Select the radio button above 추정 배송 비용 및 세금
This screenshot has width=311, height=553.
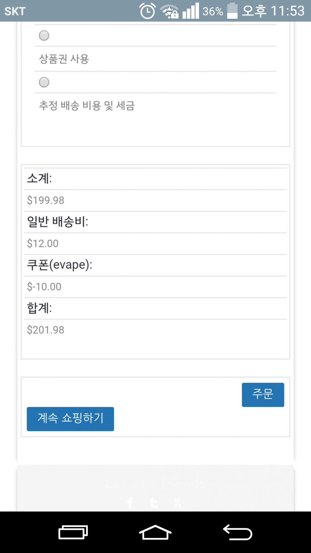(x=44, y=82)
